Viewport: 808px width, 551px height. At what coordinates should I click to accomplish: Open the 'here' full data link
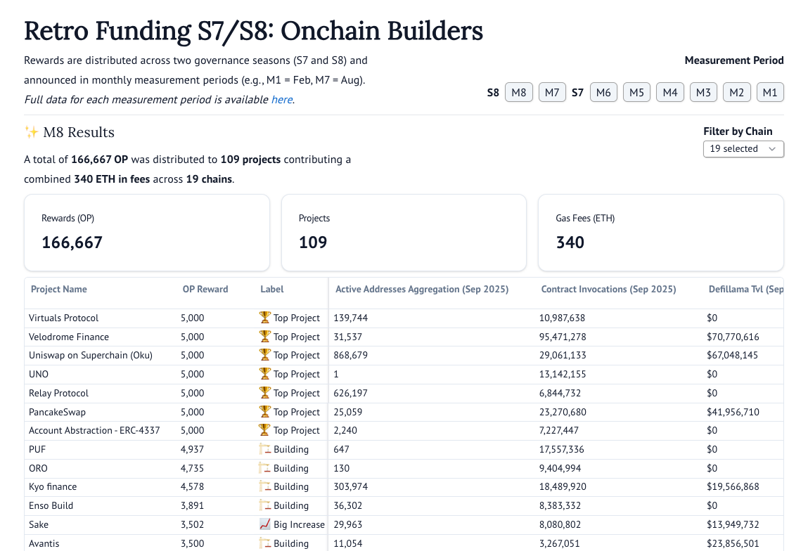pyautogui.click(x=281, y=100)
